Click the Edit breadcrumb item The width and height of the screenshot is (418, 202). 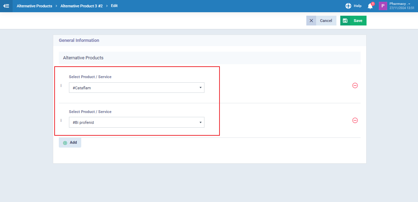[x=114, y=6]
